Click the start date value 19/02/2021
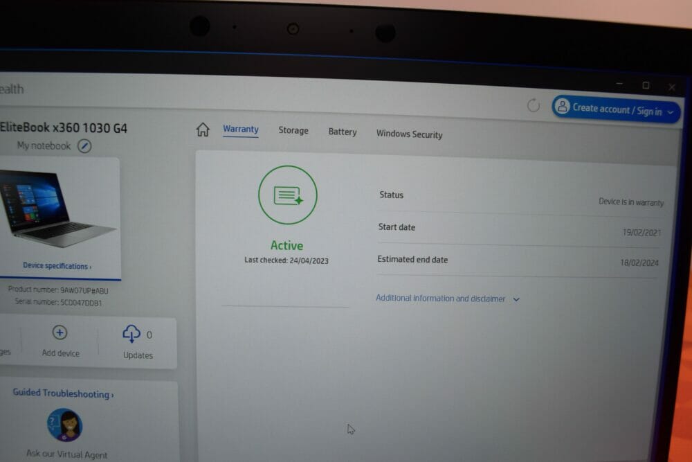This screenshot has width=692, height=462. (x=641, y=232)
